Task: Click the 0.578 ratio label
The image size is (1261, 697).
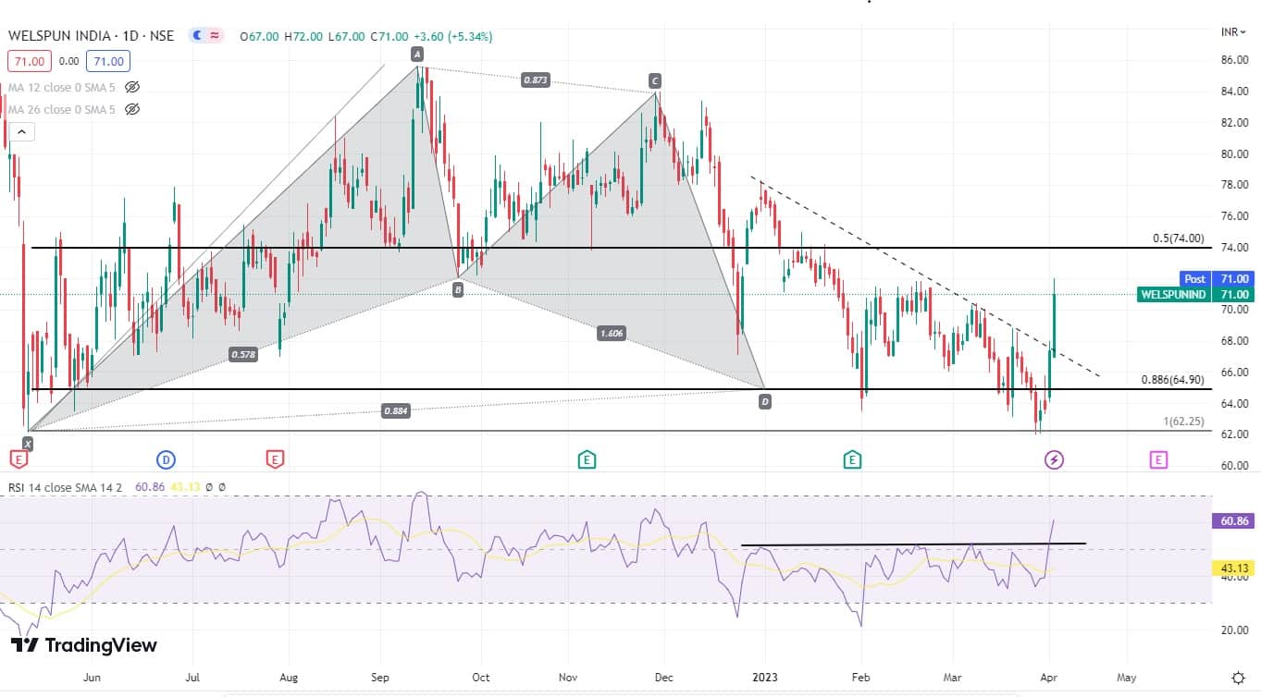Action: (x=243, y=353)
